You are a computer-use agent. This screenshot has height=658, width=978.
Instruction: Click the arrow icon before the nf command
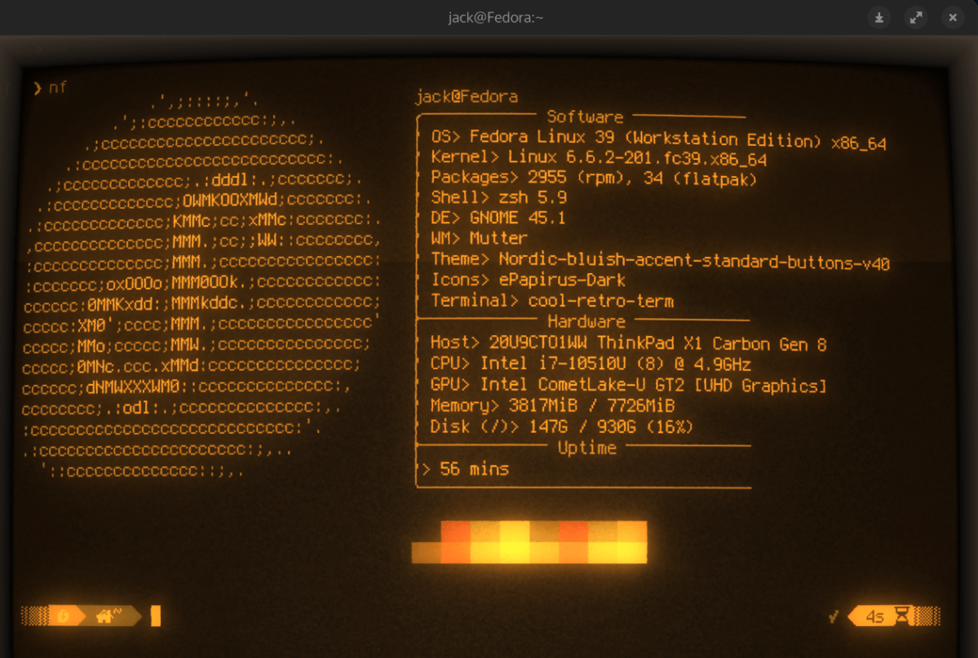point(38,87)
